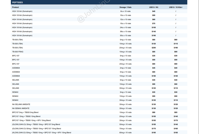199x134 pixels.
Task: Click SEMAX in the 5mg row
Action: point(15,92)
